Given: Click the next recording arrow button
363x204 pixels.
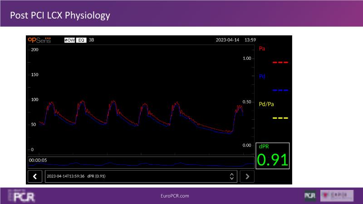Looking at the screenshot, I should (x=247, y=176).
